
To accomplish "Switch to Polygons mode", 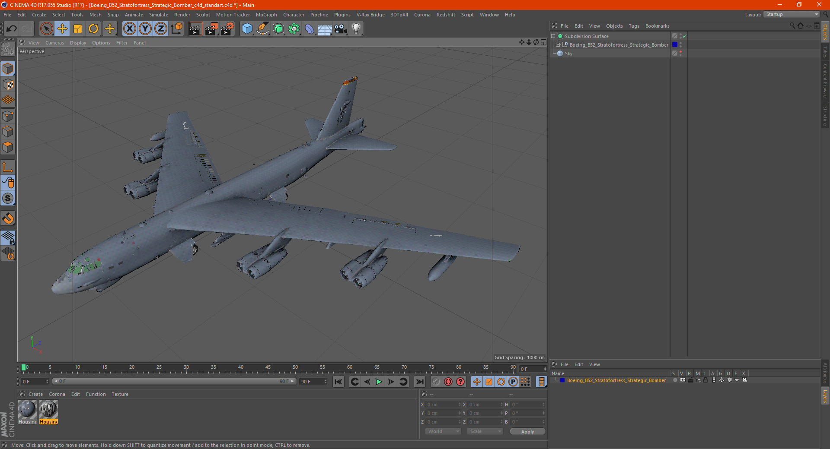I will (8, 147).
